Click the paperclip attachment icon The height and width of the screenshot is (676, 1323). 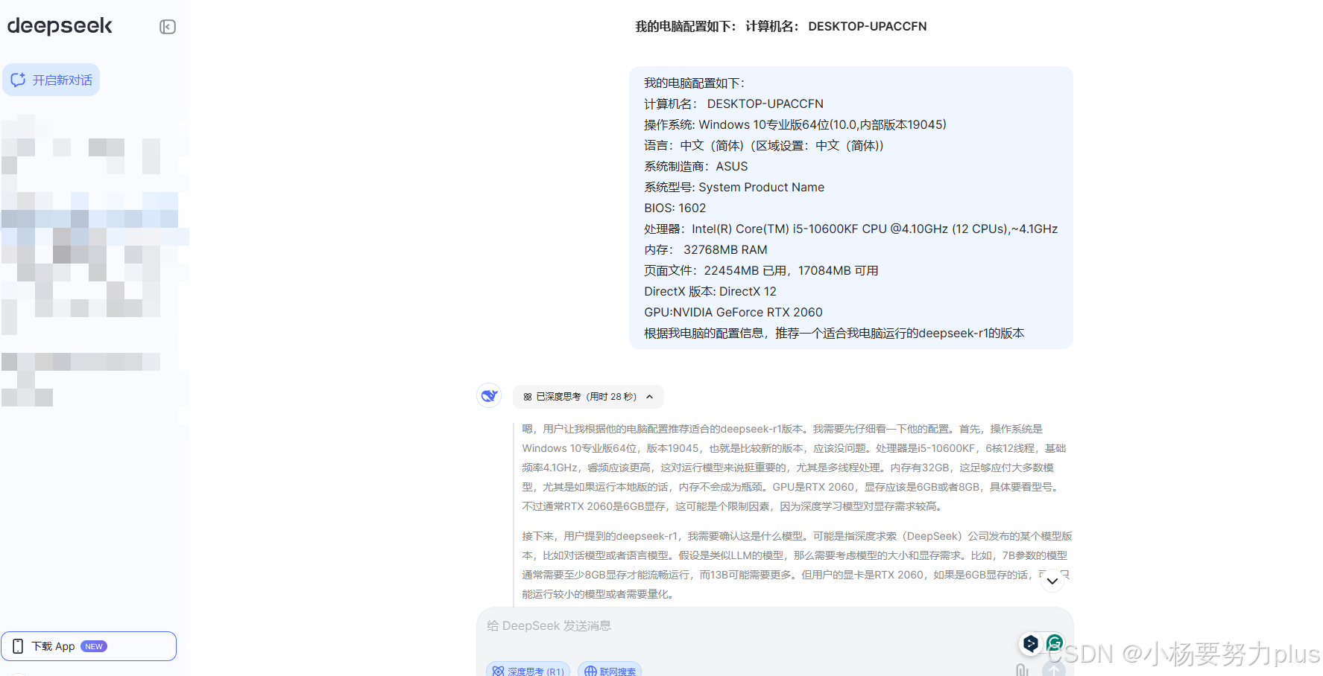click(x=1022, y=670)
